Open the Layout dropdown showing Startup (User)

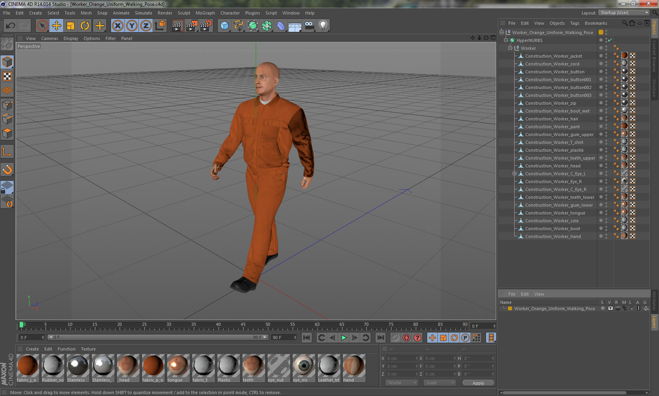(x=623, y=12)
